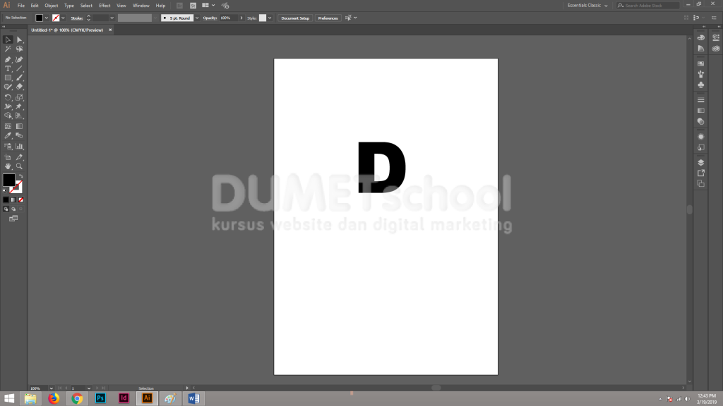Select the Puppet Warp pin tool

click(x=19, y=106)
